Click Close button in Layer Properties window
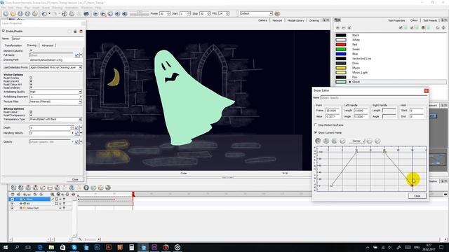Screen dimensions: 449x252 coord(75,179)
